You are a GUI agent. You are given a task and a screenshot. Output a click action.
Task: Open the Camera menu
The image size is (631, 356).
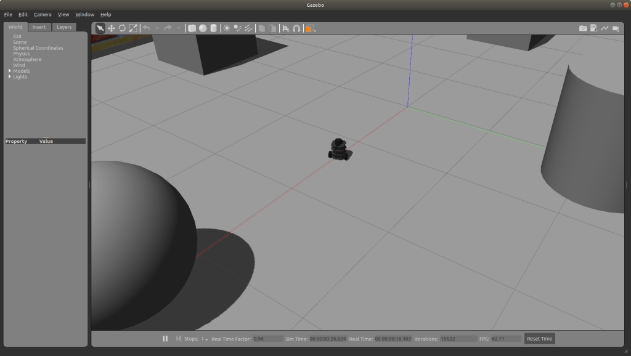tap(43, 14)
